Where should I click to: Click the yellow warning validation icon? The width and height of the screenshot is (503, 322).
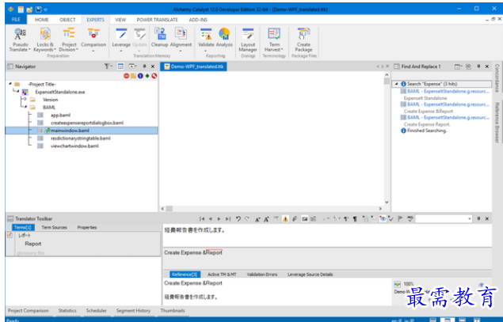[285, 219]
